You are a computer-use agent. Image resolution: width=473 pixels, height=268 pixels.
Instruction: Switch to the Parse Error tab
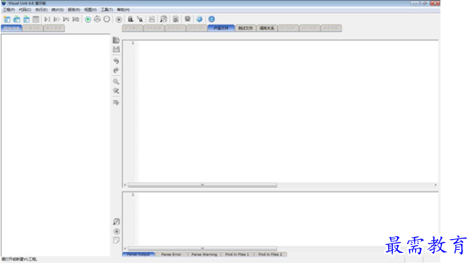point(171,254)
